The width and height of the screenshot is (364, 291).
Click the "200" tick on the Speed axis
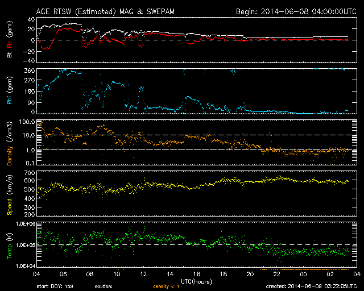(x=30, y=214)
